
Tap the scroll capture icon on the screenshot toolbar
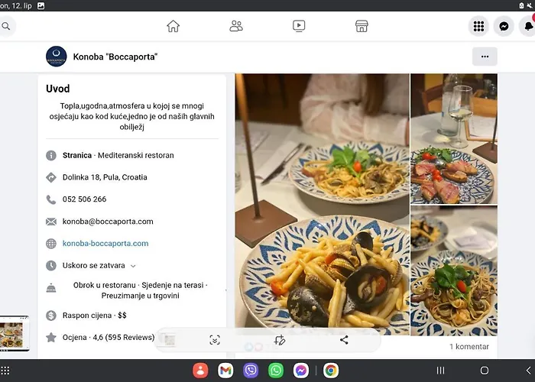pyautogui.click(x=215, y=340)
